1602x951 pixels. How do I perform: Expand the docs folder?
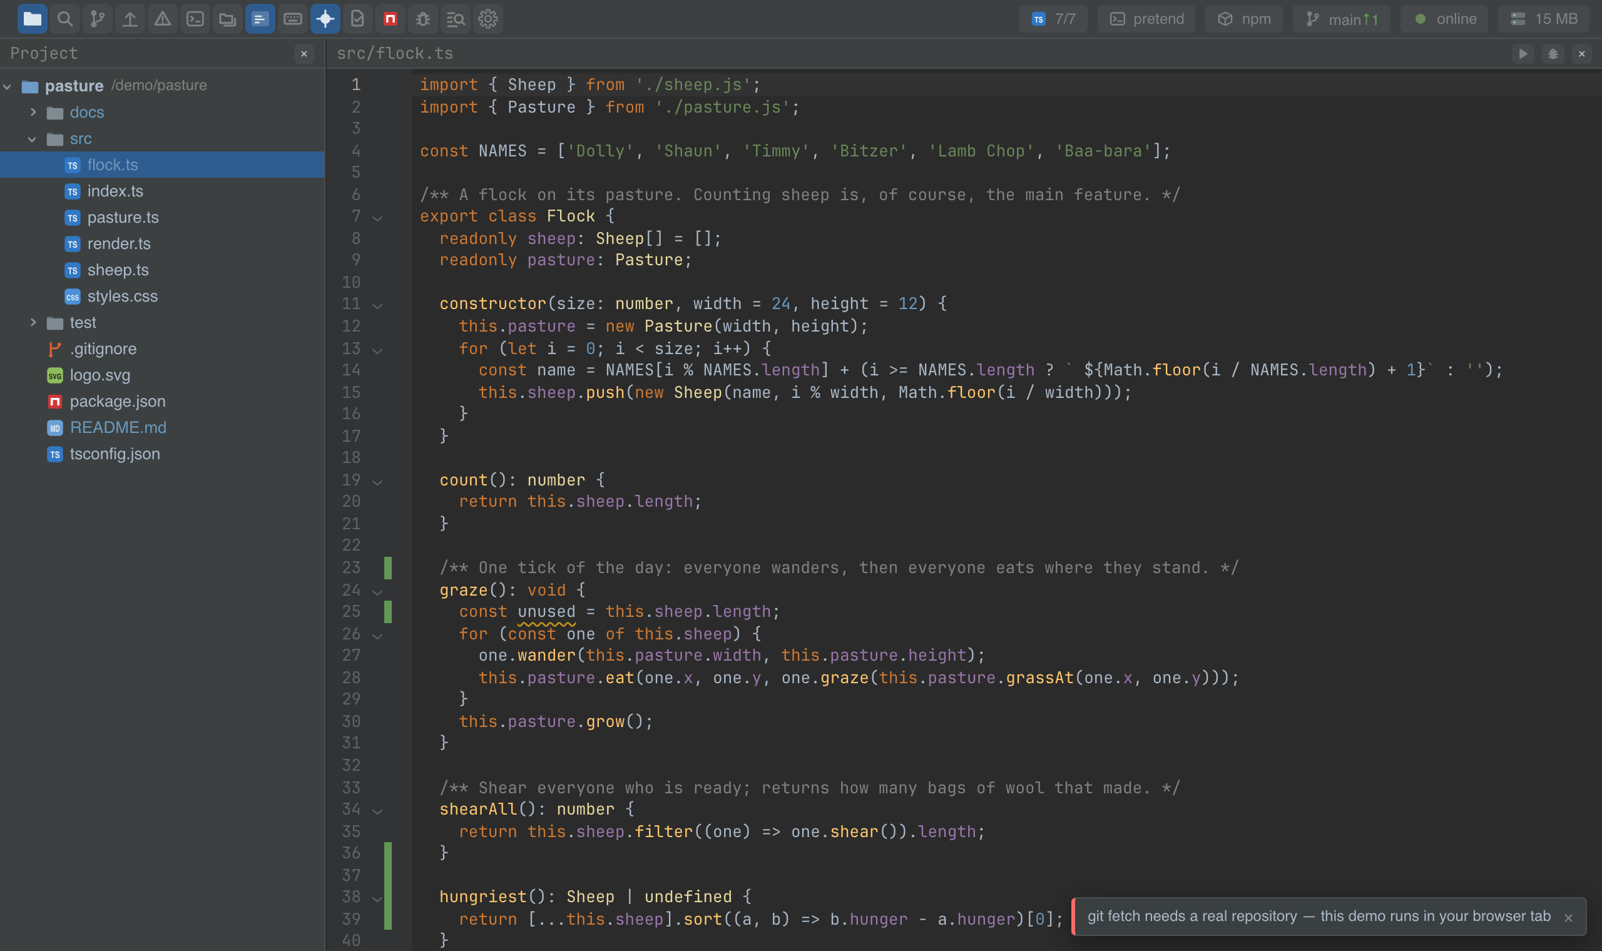pyautogui.click(x=33, y=112)
